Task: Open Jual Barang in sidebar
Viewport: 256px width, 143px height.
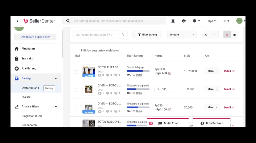Action: [29, 68]
